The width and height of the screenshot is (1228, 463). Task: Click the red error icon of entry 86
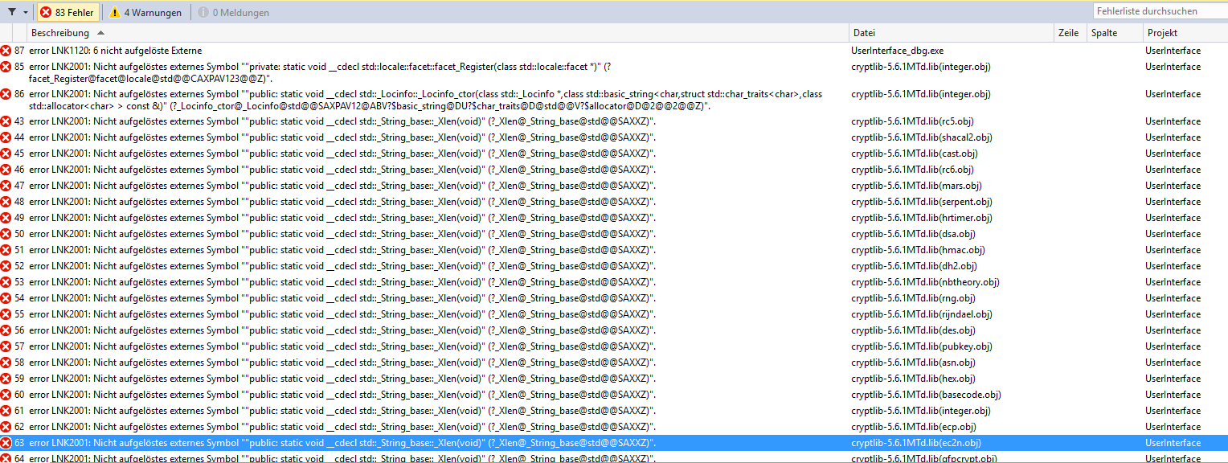pos(6,94)
